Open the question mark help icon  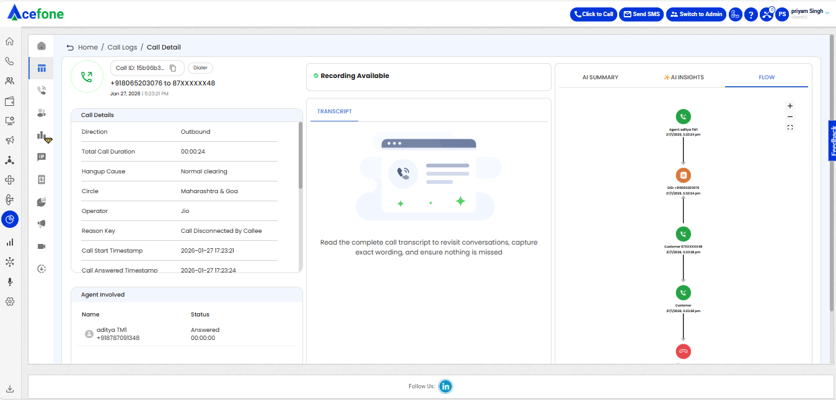(x=751, y=14)
